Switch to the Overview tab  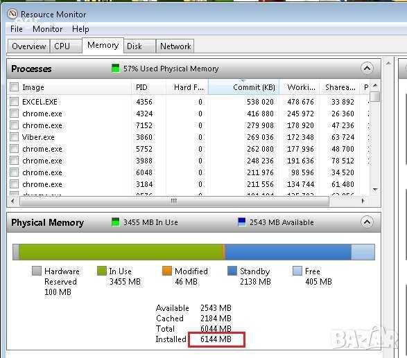pos(28,46)
